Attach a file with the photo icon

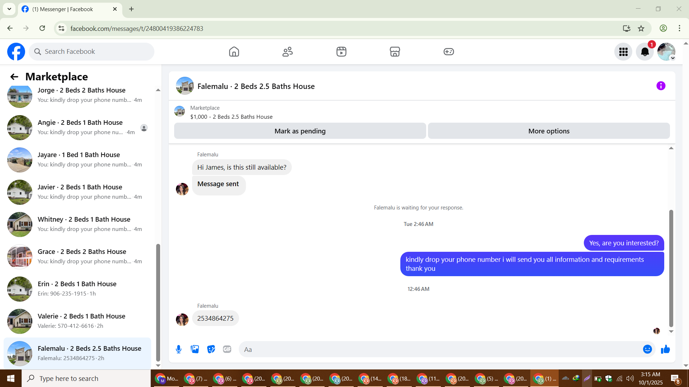coord(195,349)
